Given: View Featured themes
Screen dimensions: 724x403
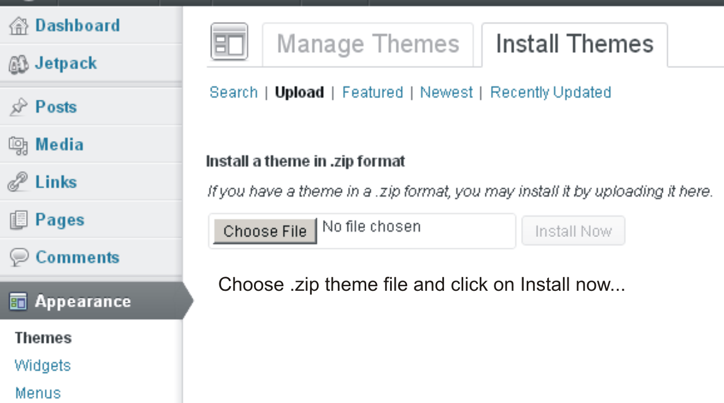Looking at the screenshot, I should [x=372, y=92].
